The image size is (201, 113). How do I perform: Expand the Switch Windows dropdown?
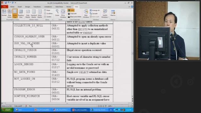pos(105,13)
